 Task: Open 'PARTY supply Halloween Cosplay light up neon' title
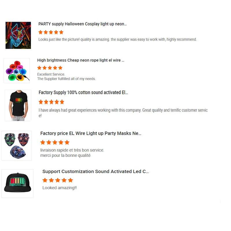[x=83, y=24]
